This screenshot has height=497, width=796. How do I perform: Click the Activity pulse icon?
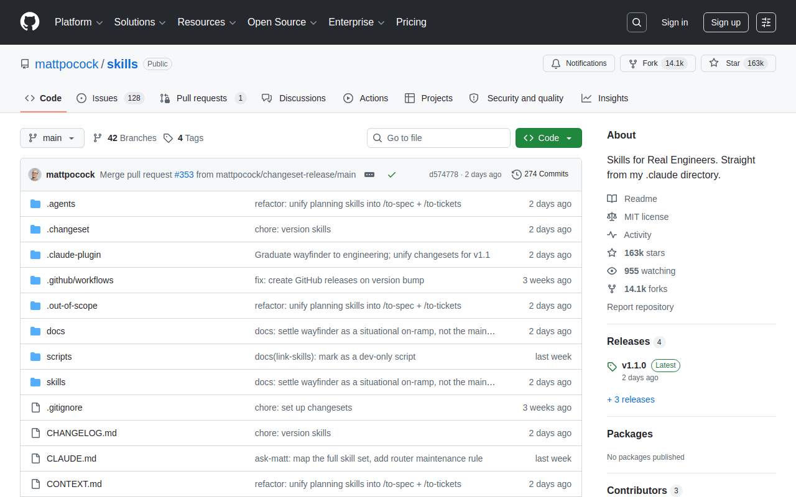point(612,235)
